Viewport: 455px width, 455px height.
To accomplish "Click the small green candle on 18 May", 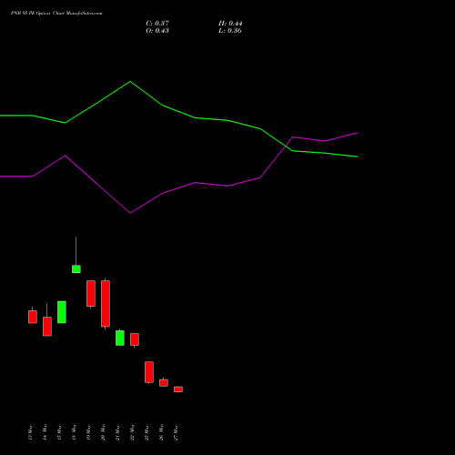I will 76,269.
